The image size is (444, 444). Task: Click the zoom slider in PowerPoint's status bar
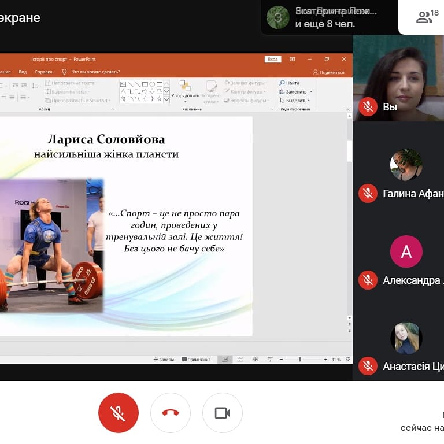click(x=299, y=360)
